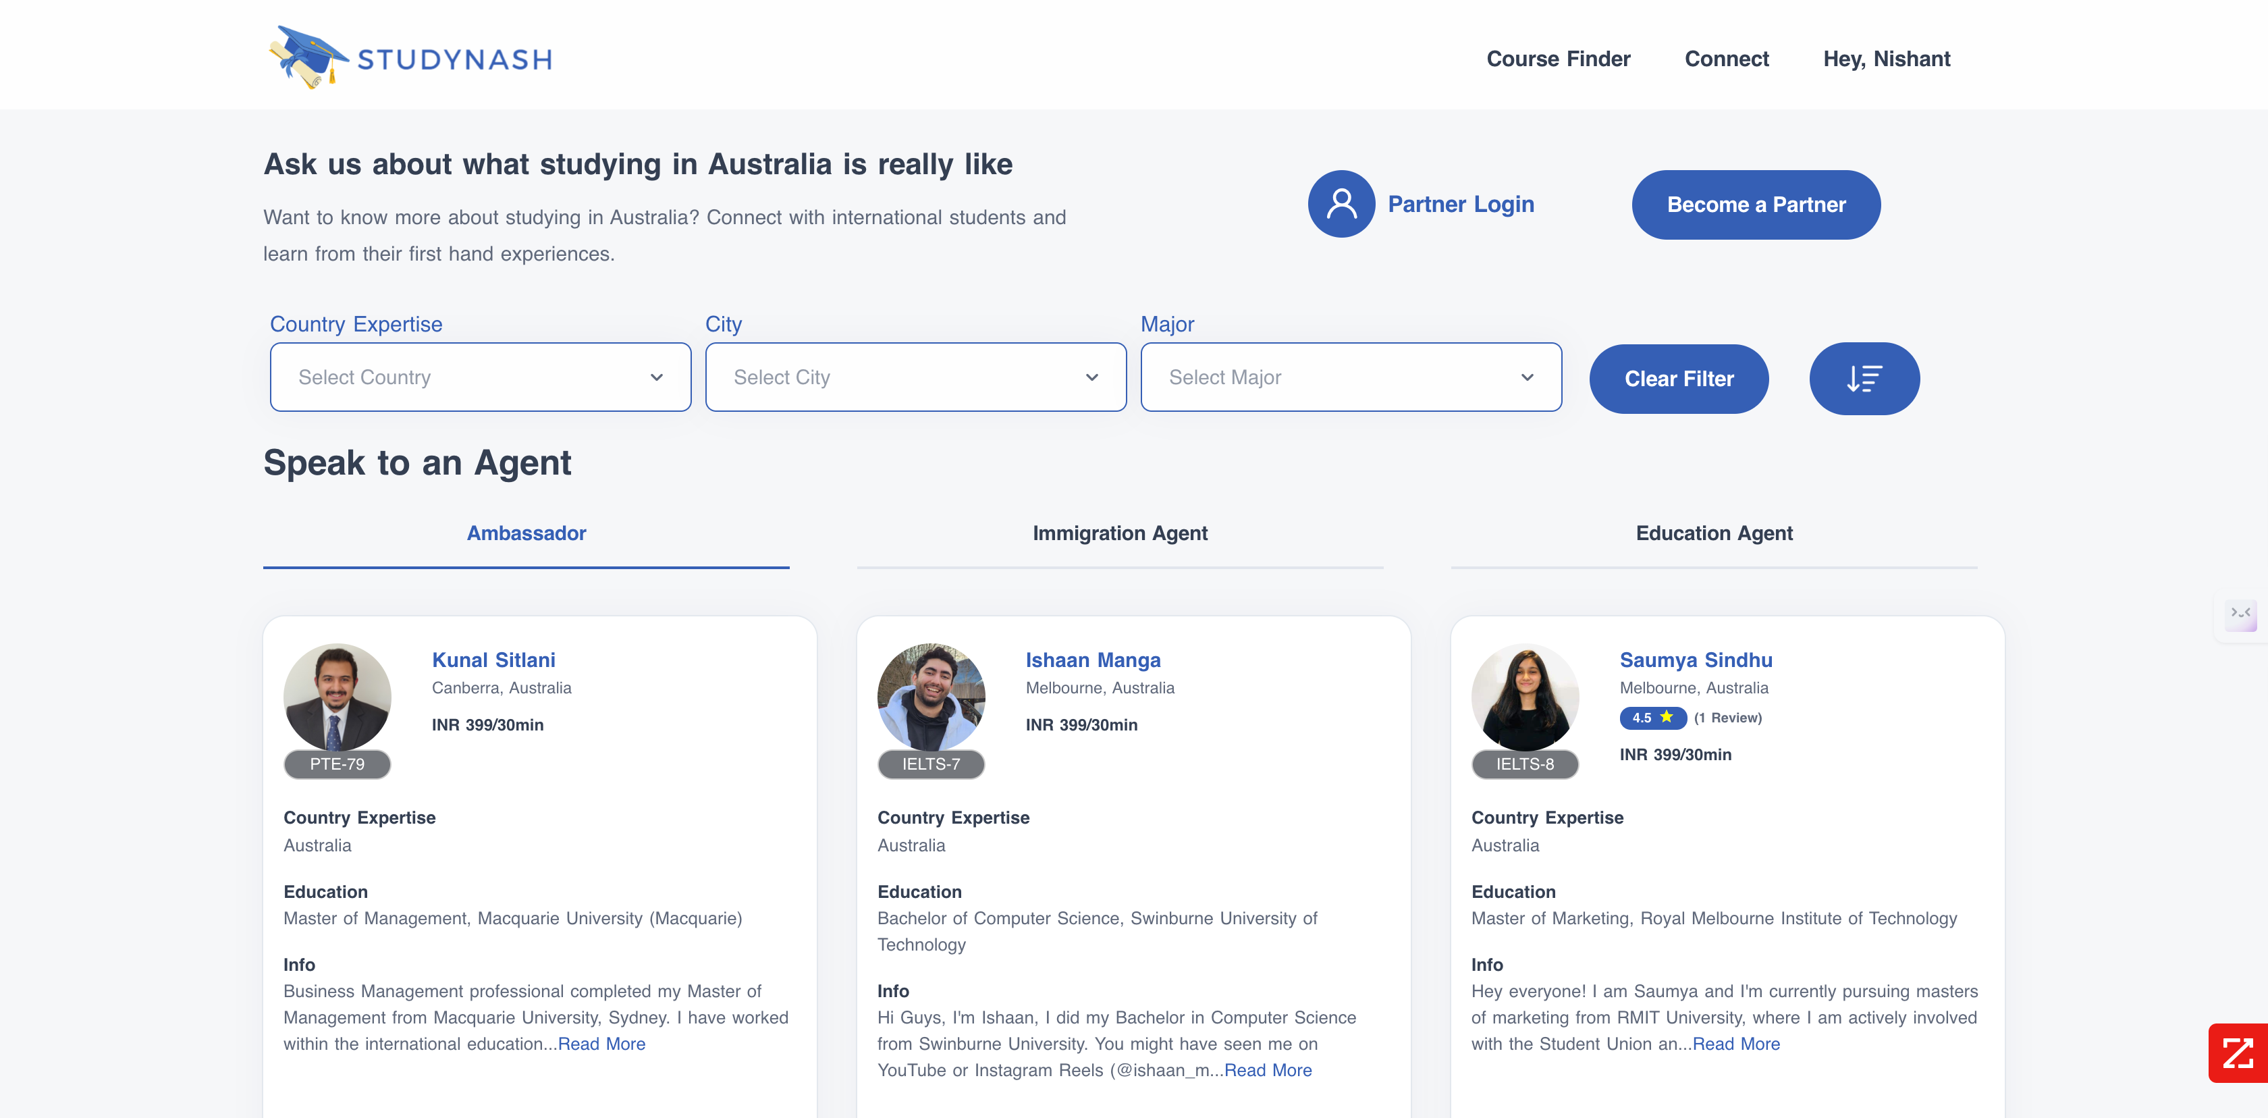Screen dimensions: 2268x1118
Task: Click Saumya Sindhu's profile photo
Action: pyautogui.click(x=1525, y=697)
